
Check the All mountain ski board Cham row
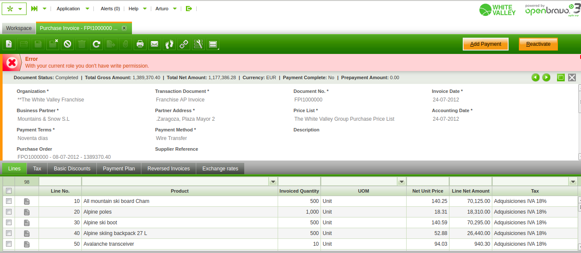click(x=9, y=201)
